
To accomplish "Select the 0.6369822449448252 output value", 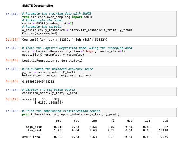I will click(x=38, y=82).
